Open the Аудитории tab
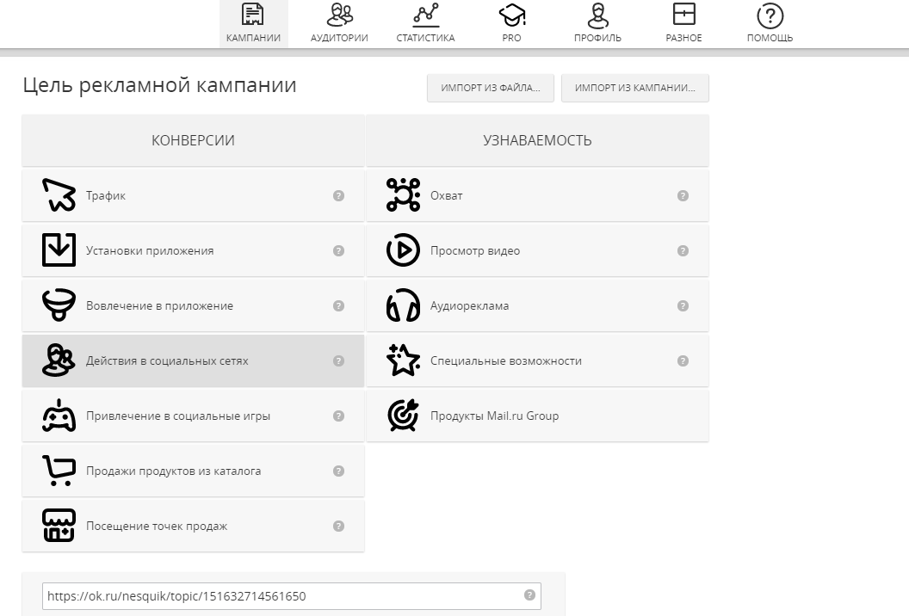Viewport: 909px width, 616px height. point(339,23)
